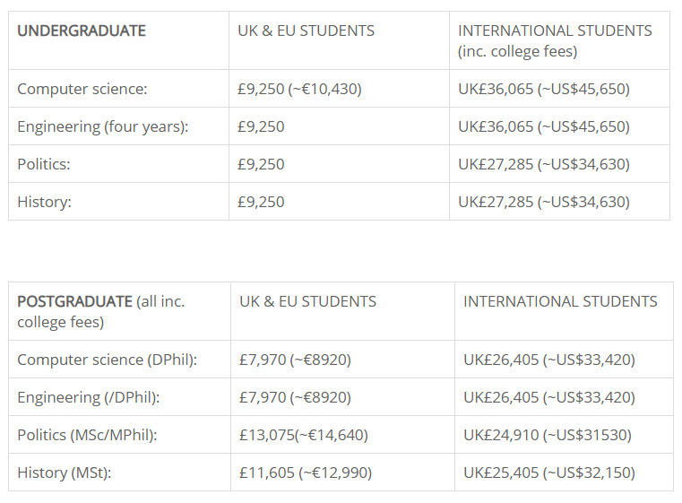Click the £11,605 (~€12,990) fee cell

(x=306, y=473)
